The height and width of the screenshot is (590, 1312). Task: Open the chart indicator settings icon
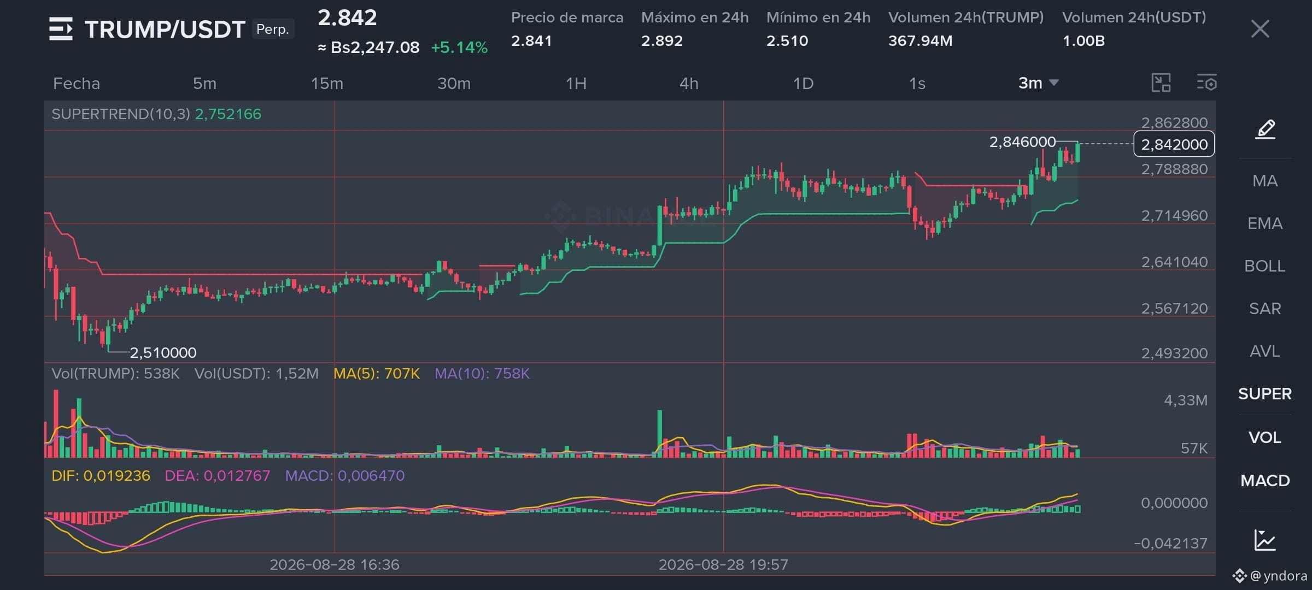[x=1206, y=83]
